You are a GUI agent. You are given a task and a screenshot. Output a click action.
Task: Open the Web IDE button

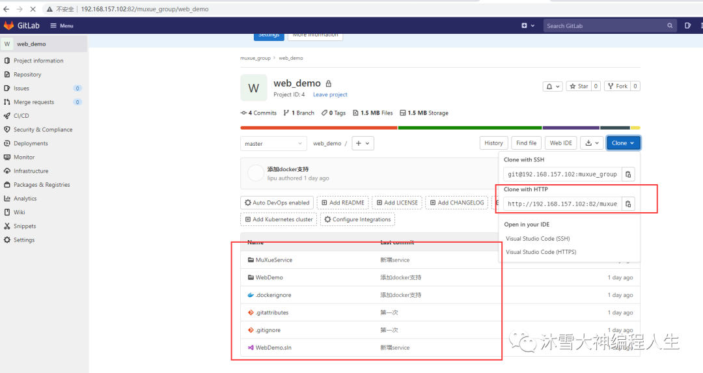(x=561, y=143)
